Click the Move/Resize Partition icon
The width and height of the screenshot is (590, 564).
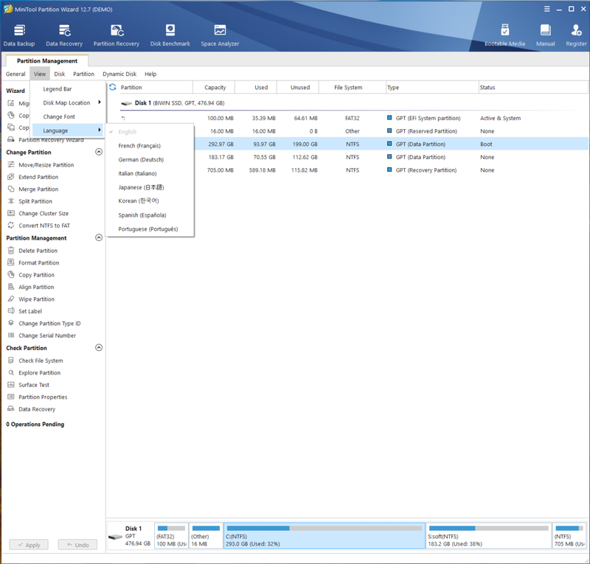(11, 165)
